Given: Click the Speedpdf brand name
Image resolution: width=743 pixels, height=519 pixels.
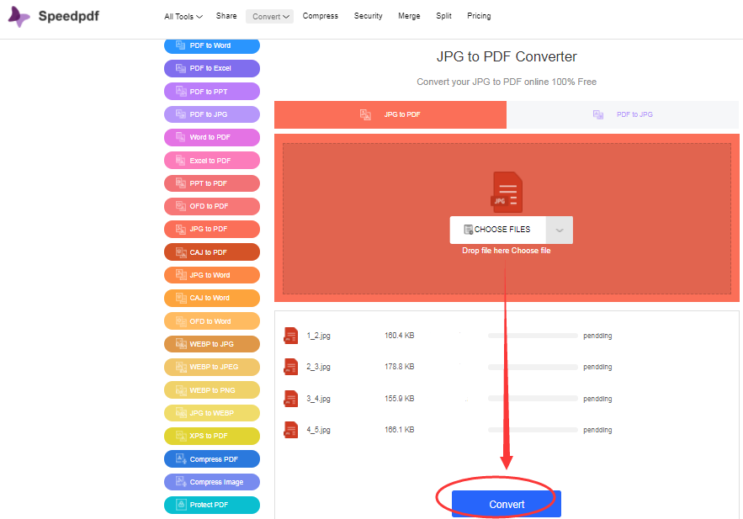Looking at the screenshot, I should 69,16.
